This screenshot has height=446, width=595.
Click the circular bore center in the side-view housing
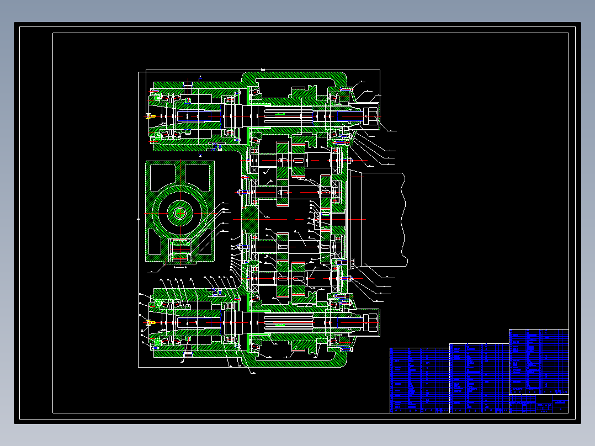tap(180, 213)
